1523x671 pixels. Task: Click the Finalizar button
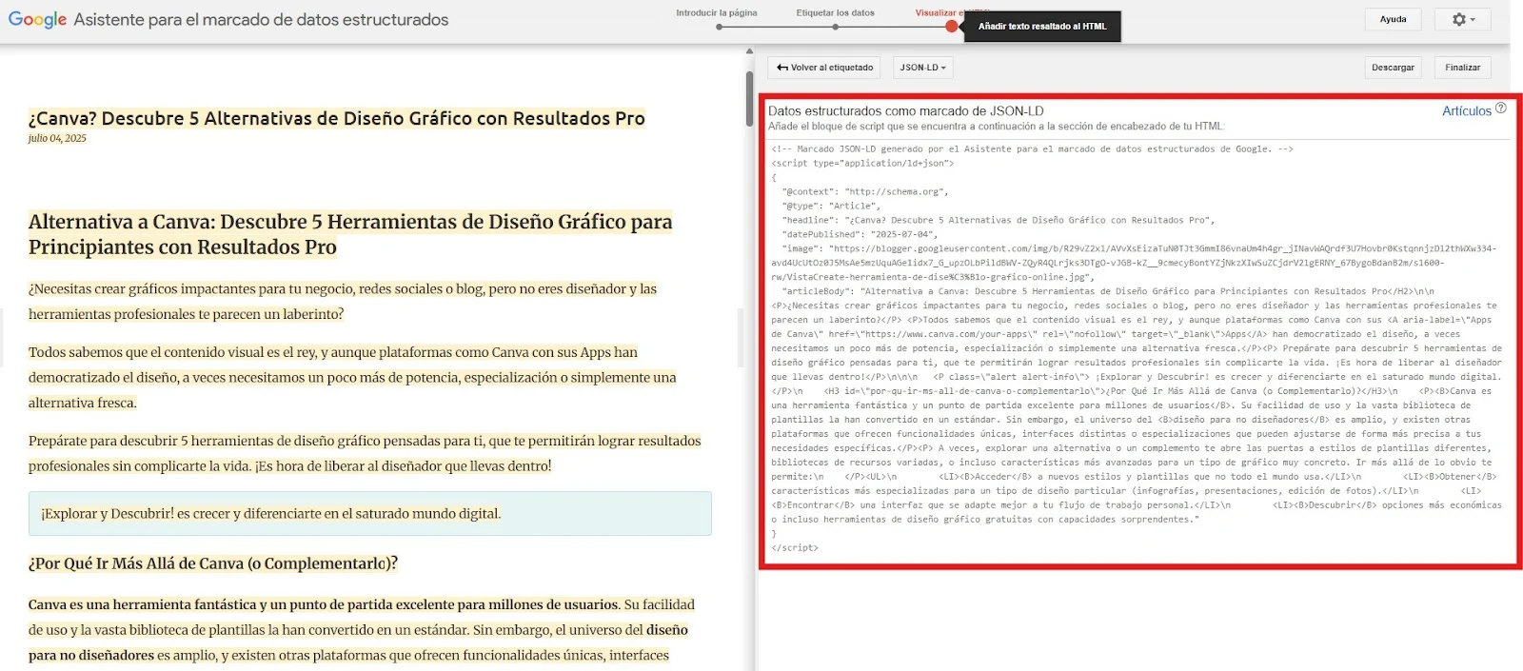point(1462,68)
